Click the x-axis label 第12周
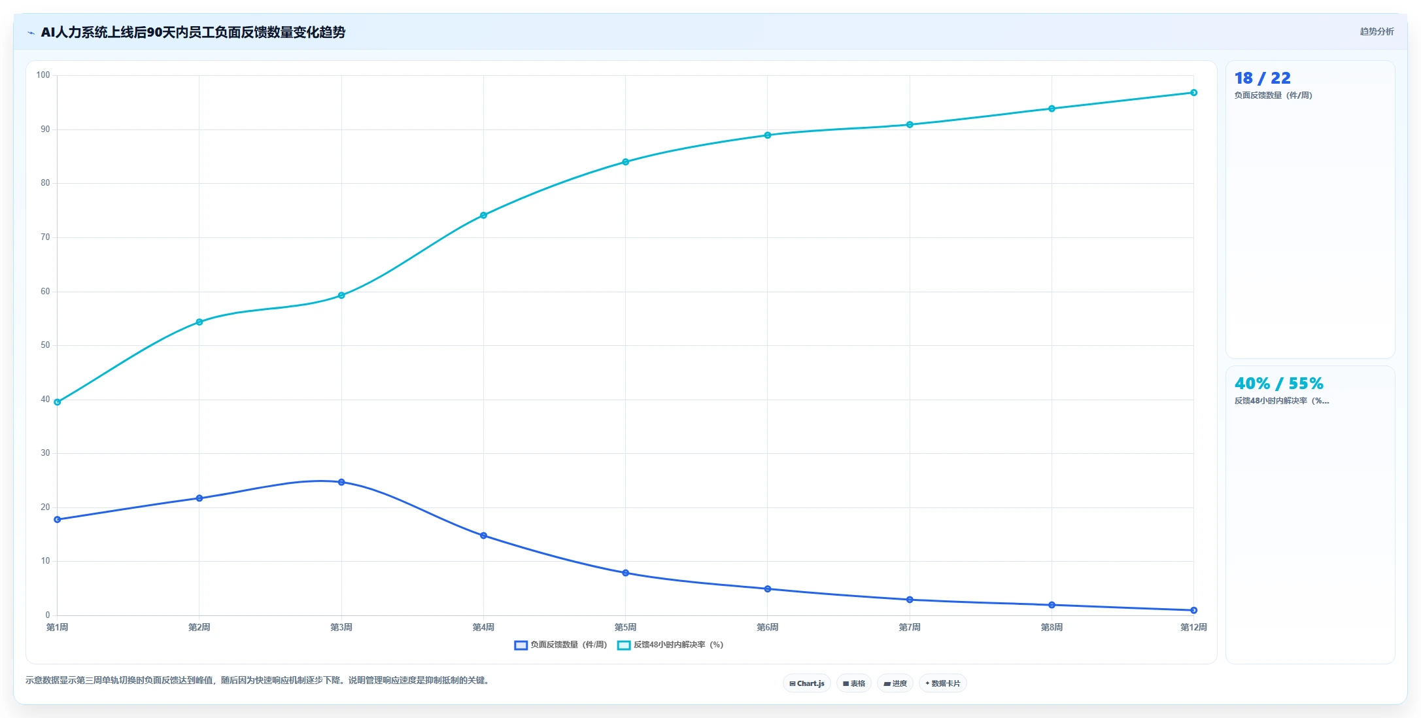Image resolution: width=1421 pixels, height=718 pixels. [x=1193, y=627]
